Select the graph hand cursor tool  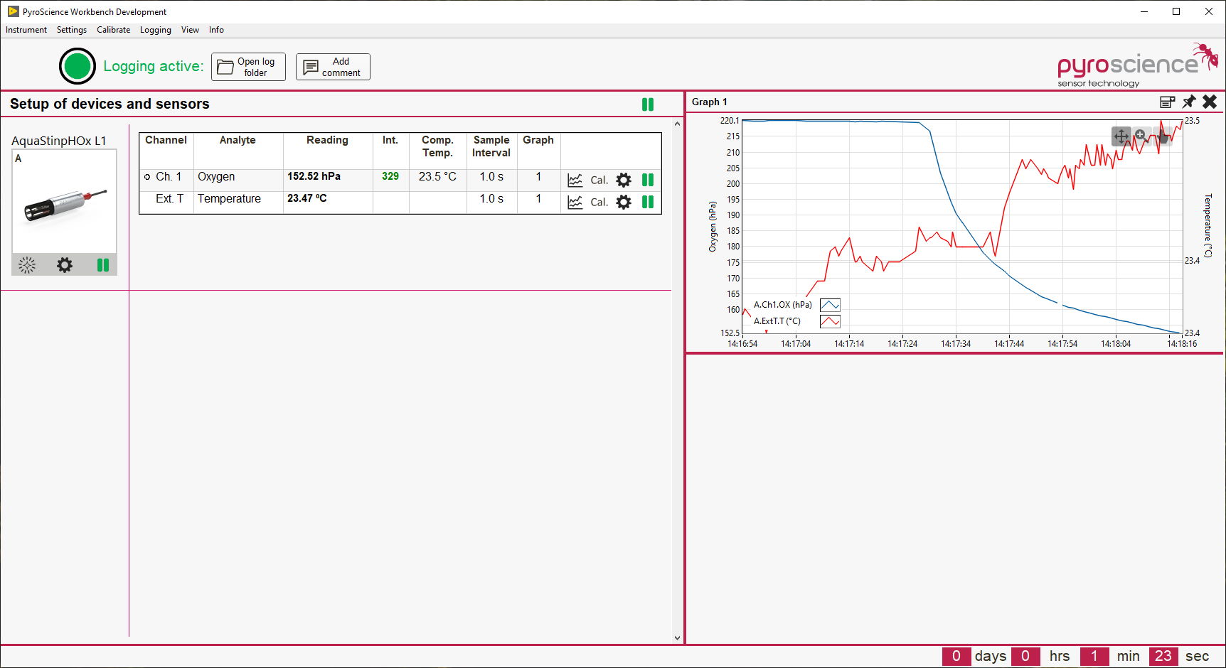pos(1162,136)
